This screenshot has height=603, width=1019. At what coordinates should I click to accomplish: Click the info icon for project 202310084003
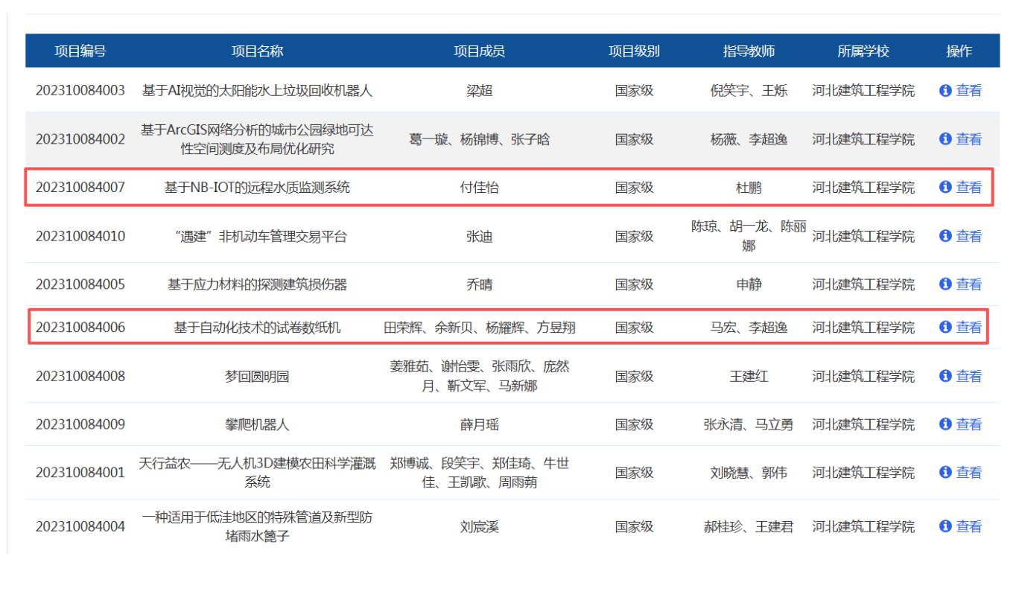click(x=945, y=91)
